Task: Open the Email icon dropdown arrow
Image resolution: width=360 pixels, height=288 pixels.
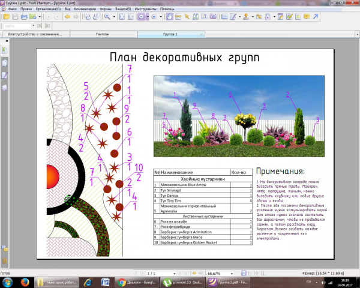Action: tap(40, 17)
